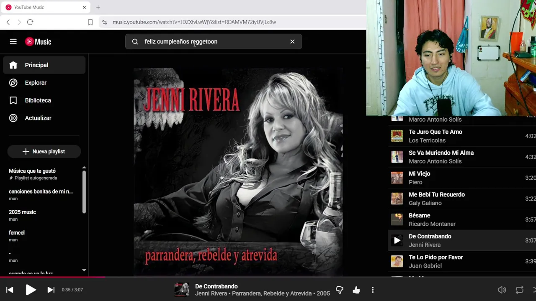Open the Actualizar upgrade page

(x=44, y=118)
